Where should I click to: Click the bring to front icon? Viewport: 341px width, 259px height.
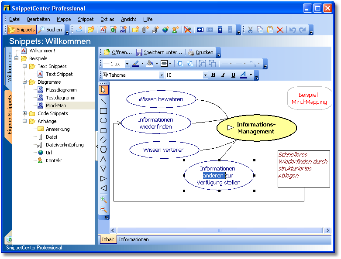(x=180, y=64)
